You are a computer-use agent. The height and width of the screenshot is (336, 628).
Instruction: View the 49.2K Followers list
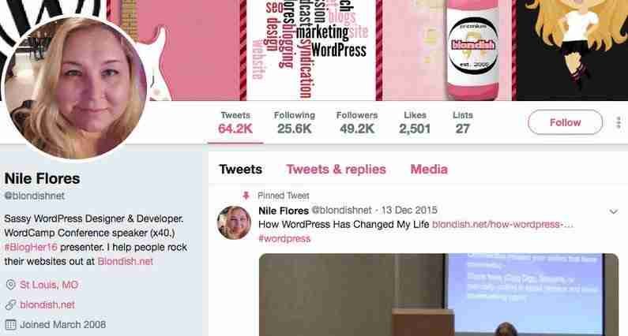tap(357, 123)
